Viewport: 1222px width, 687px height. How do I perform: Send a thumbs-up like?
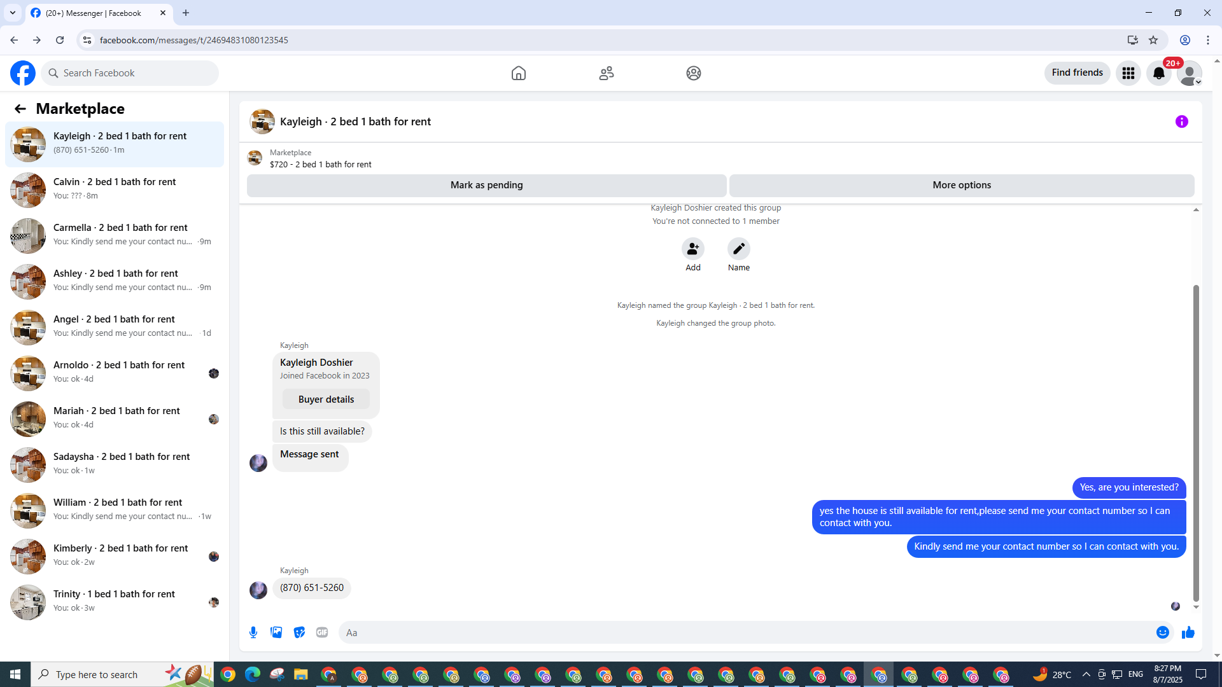click(1188, 632)
